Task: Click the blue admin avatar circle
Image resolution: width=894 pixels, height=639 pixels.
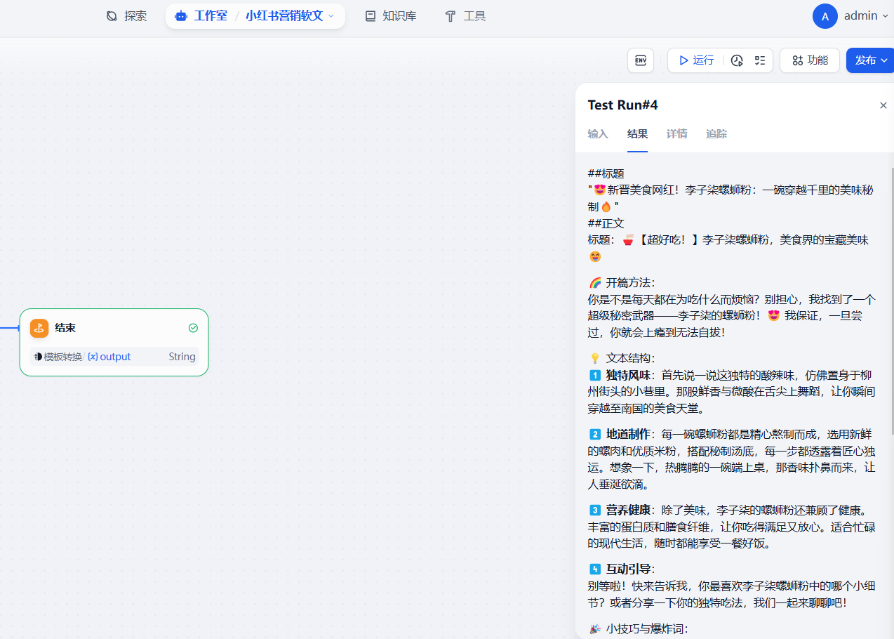Action: 825,16
